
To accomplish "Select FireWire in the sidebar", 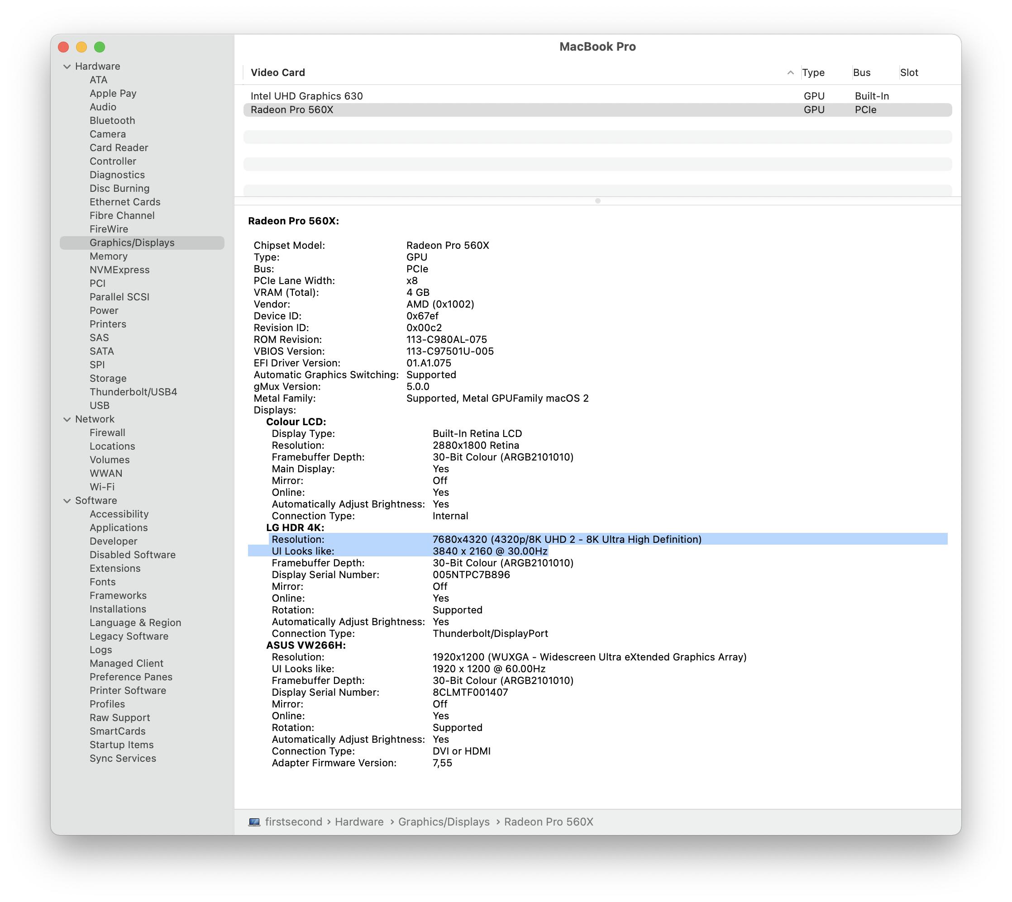I will click(109, 229).
